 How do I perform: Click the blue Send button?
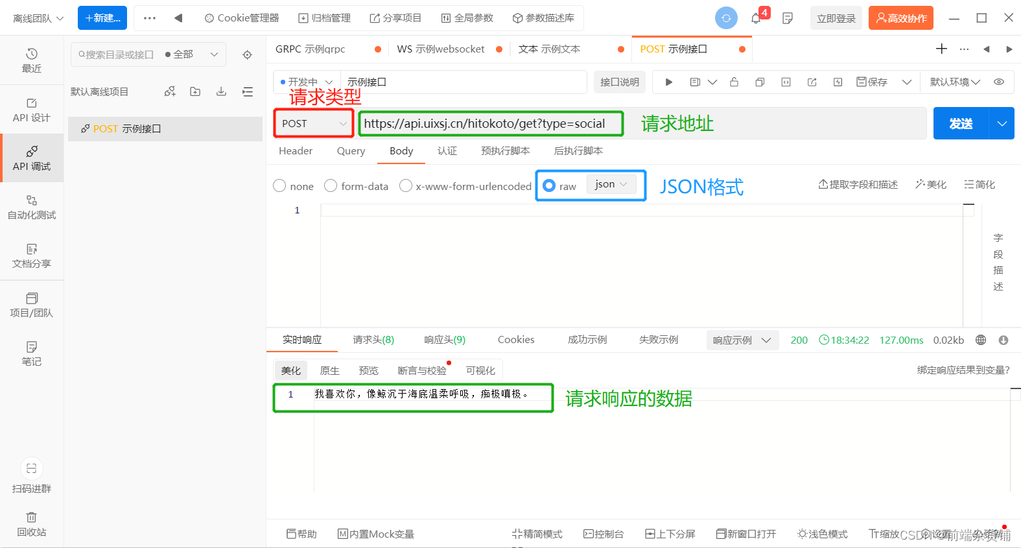[960, 123]
